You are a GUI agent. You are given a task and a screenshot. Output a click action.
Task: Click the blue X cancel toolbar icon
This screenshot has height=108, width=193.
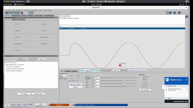pos(18,13)
